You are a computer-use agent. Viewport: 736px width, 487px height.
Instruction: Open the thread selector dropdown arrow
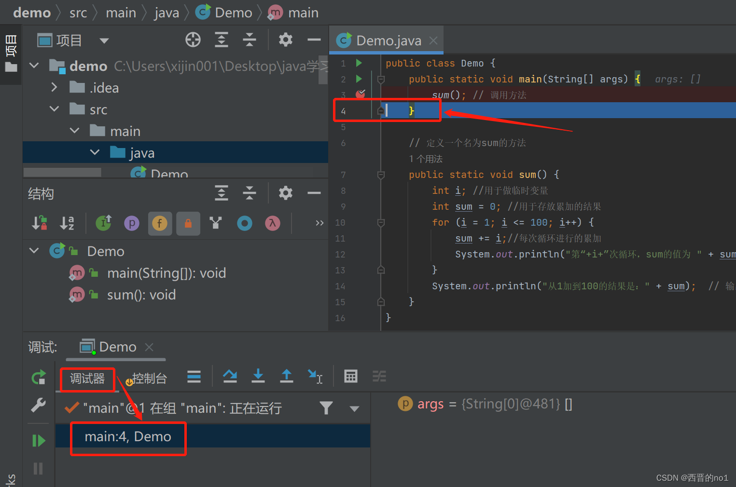pos(355,409)
